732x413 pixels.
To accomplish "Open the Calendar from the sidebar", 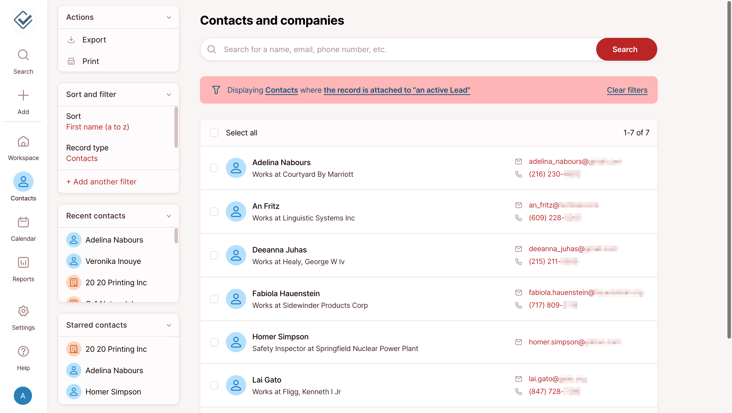I will click(x=23, y=222).
